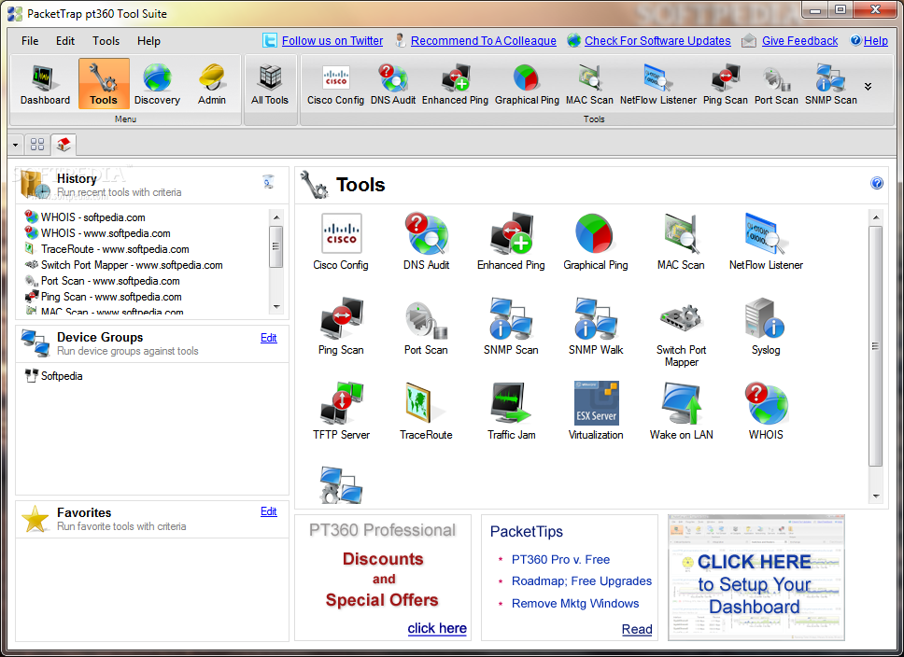Click Recommend To A Colleague link

coord(483,41)
